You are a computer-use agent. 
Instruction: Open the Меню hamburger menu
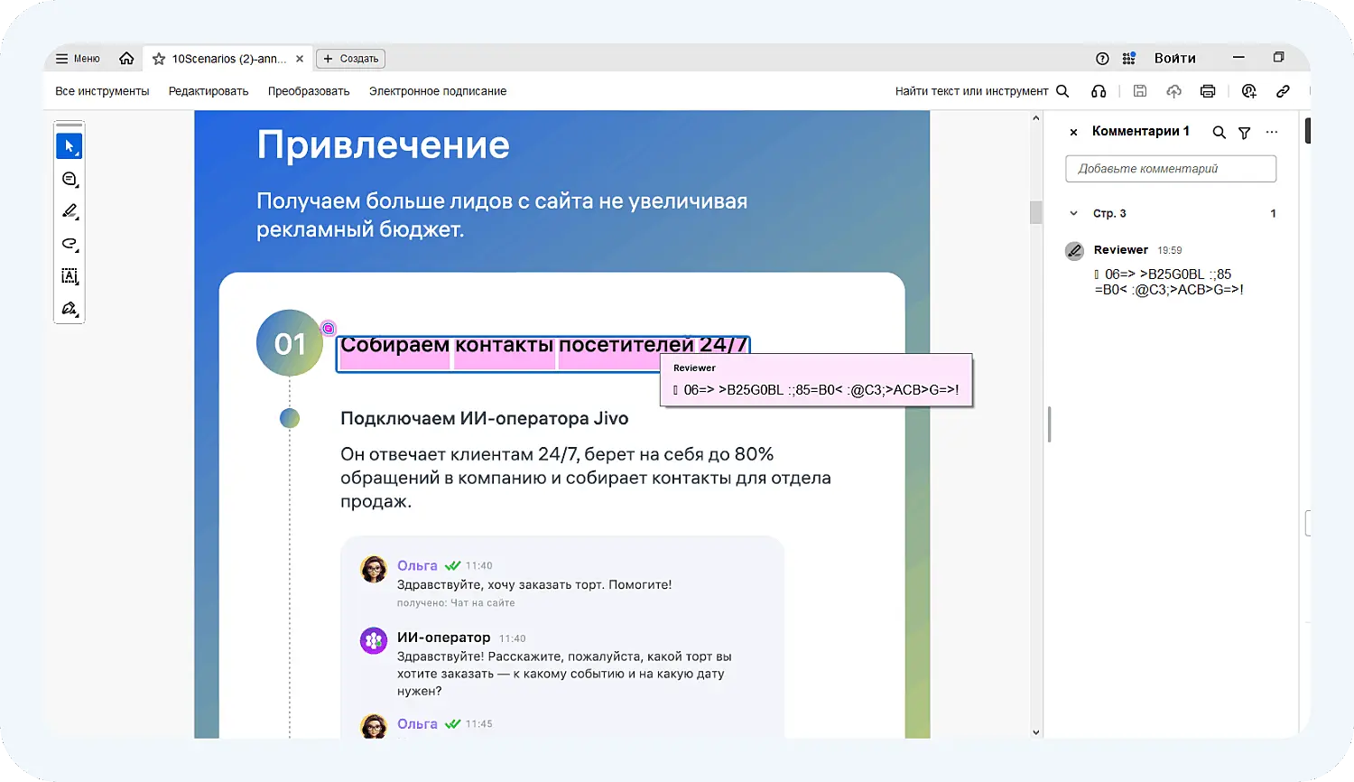[78, 59]
